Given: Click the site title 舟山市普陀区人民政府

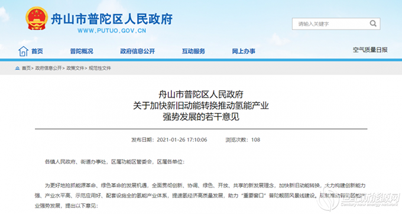Looking at the screenshot, I should tap(112, 19).
